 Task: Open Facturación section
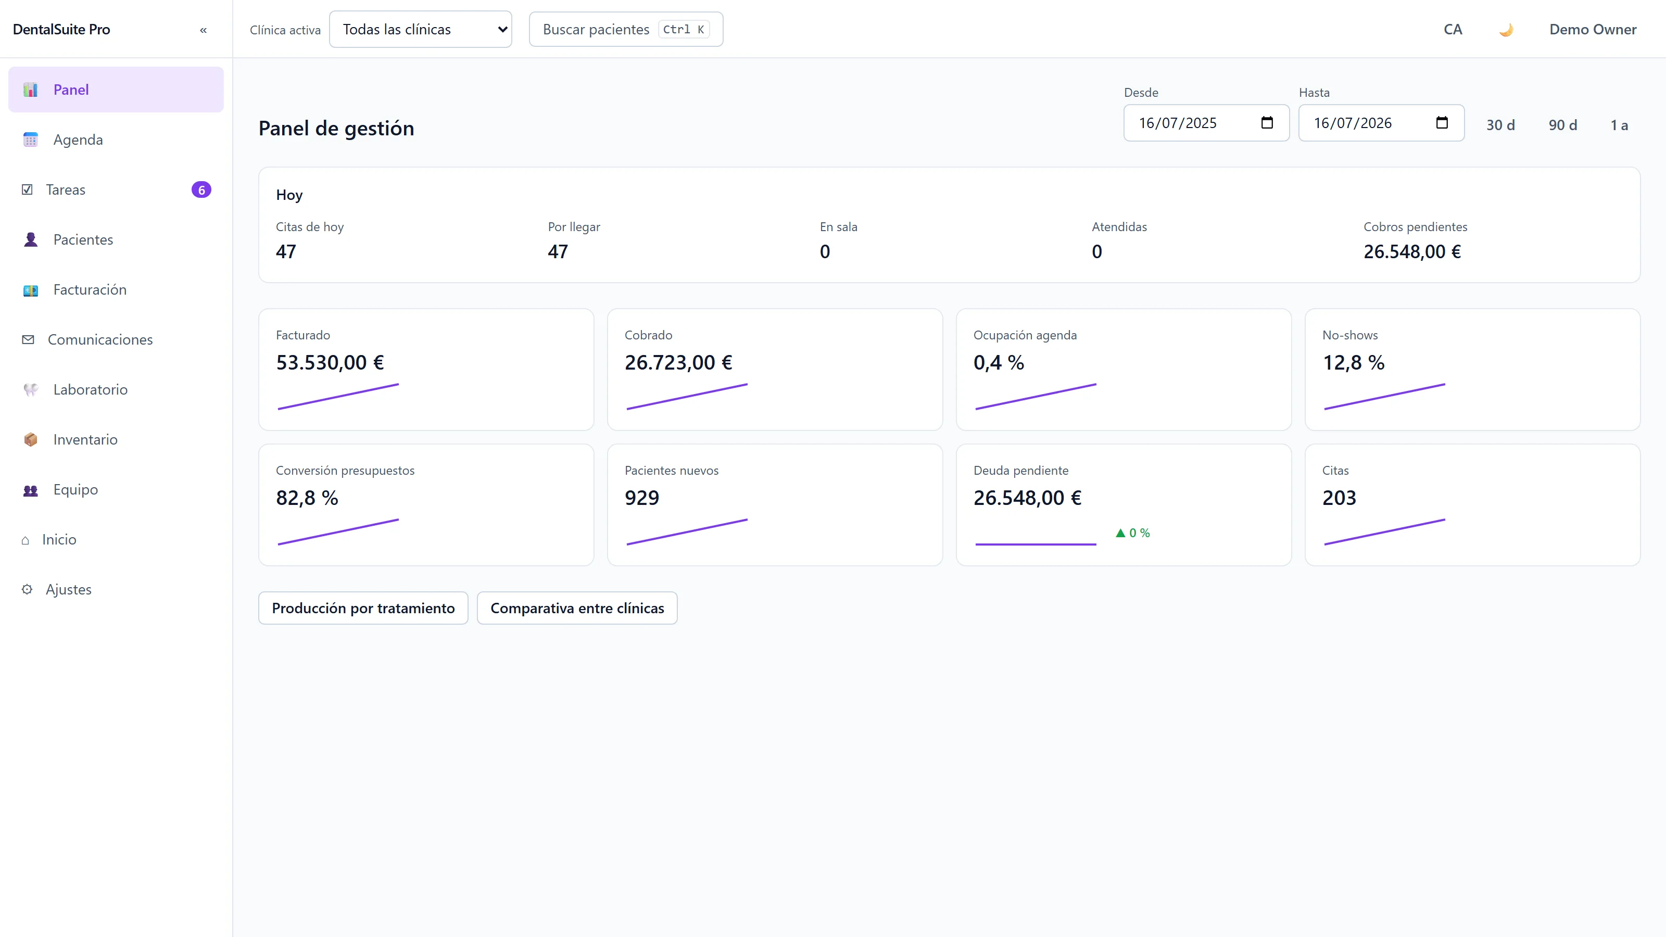[x=116, y=290]
